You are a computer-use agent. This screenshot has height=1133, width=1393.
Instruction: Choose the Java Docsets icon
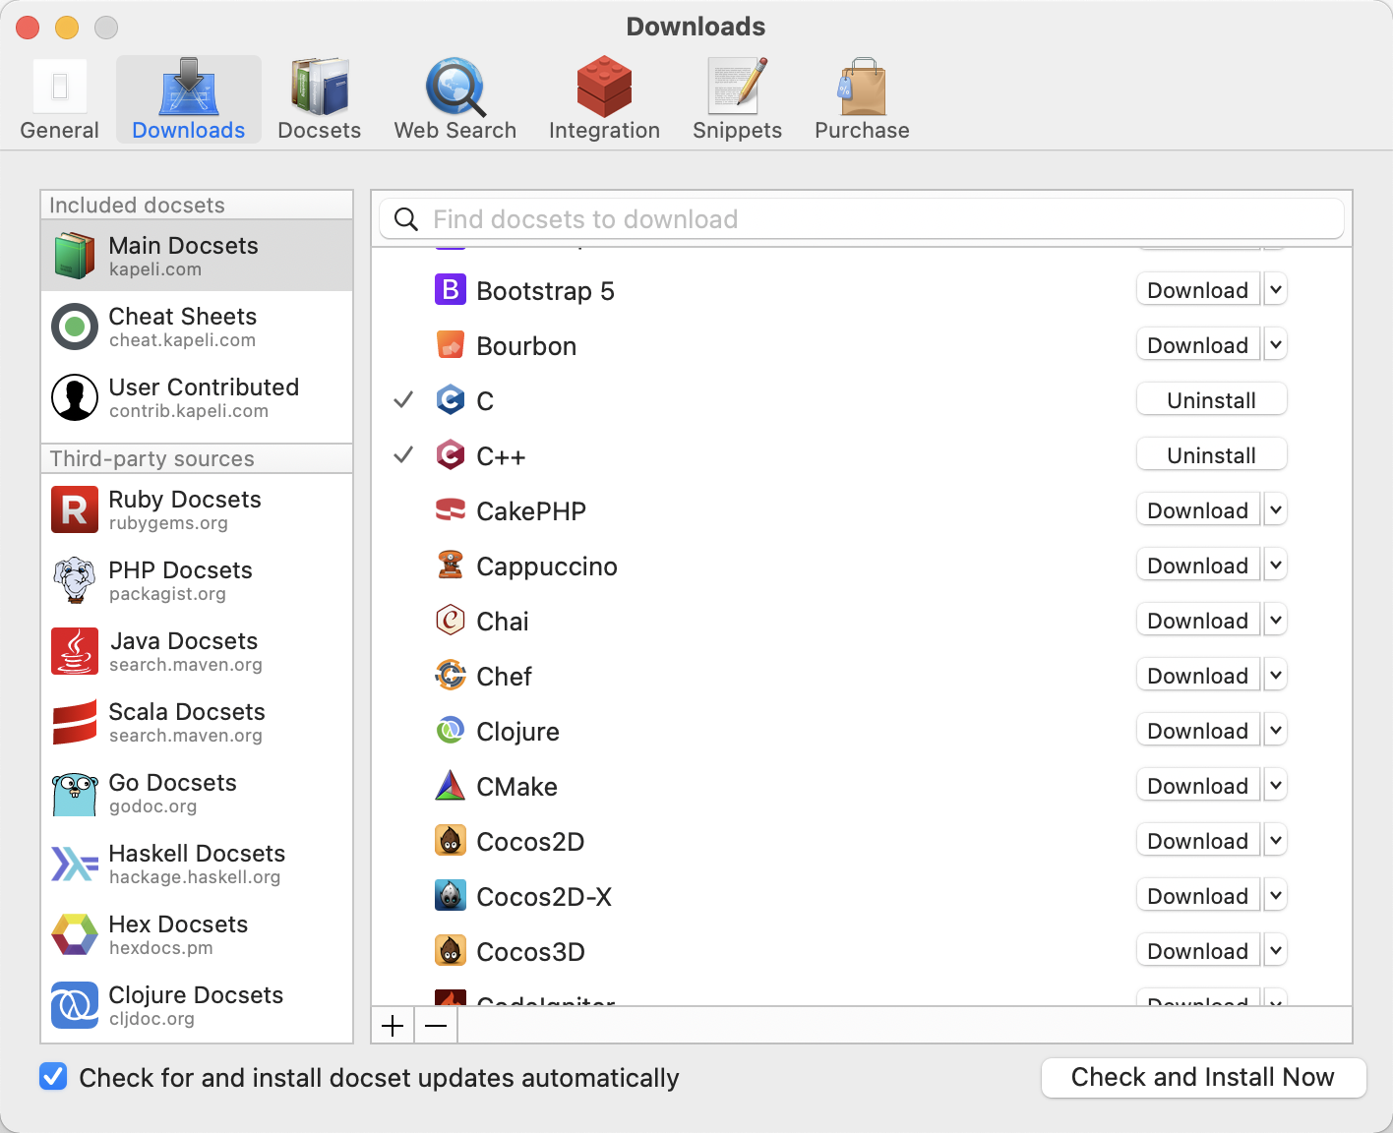point(75,651)
